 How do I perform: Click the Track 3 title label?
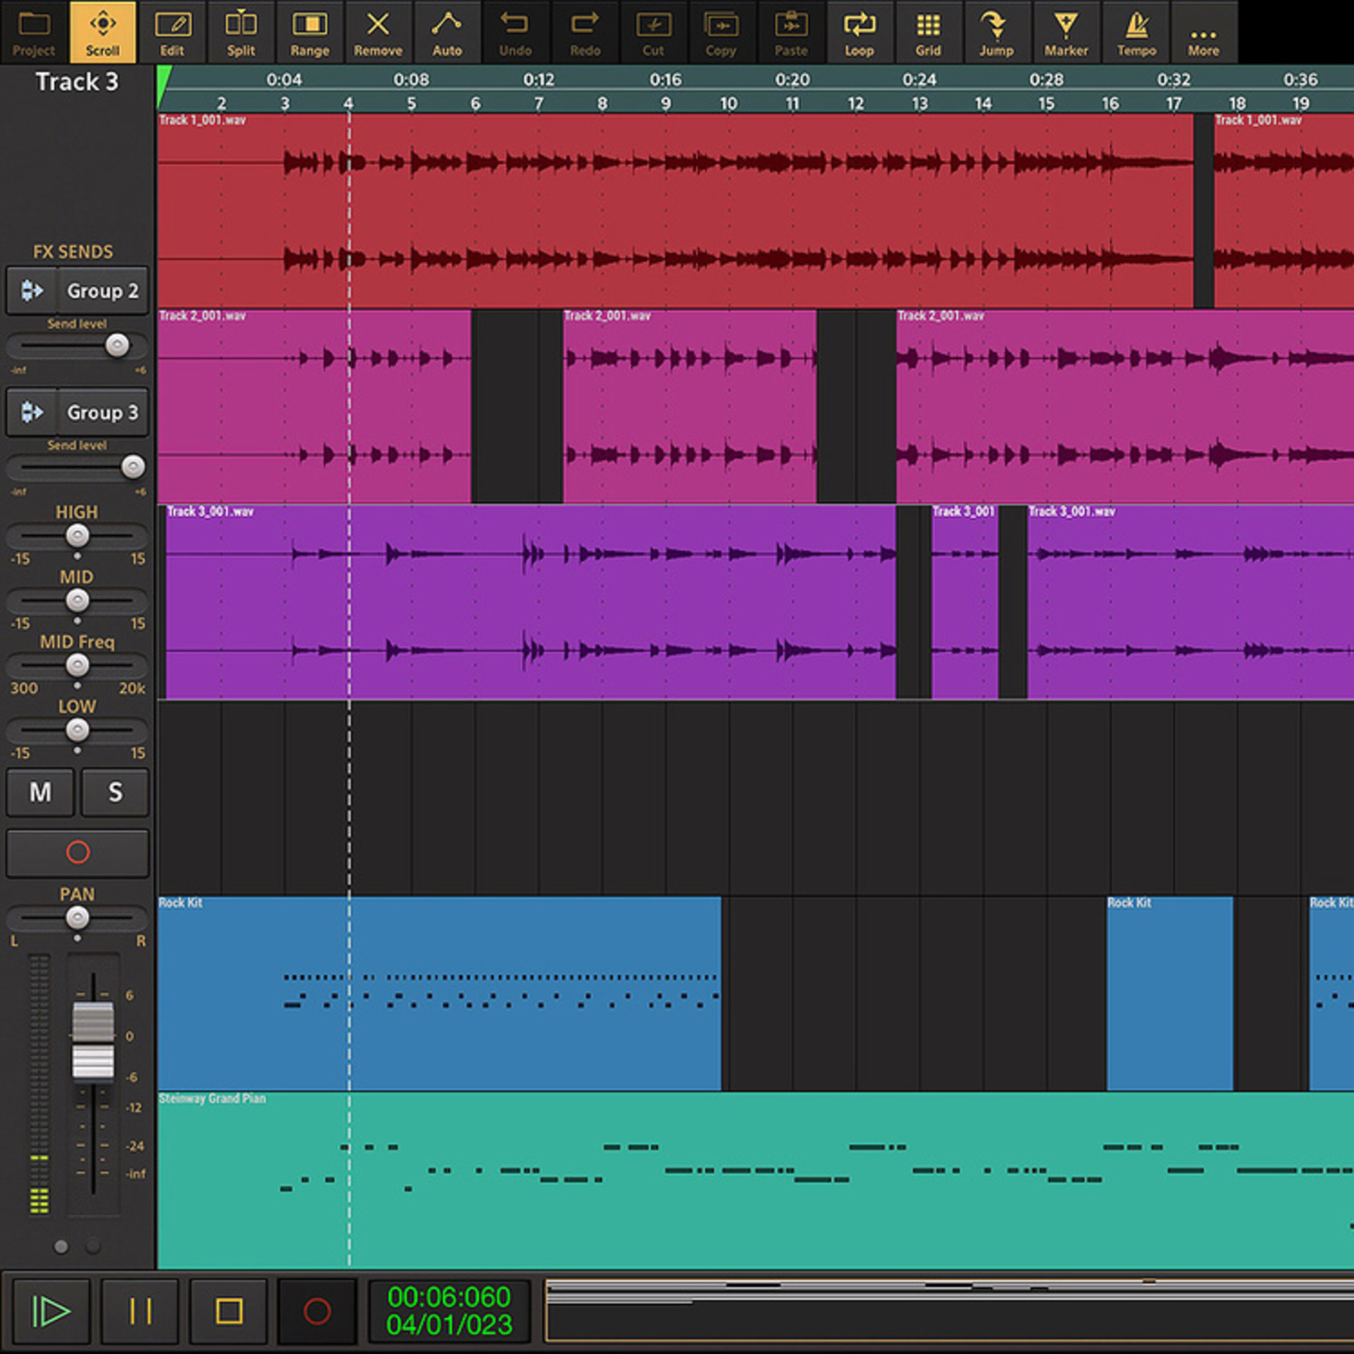click(77, 82)
